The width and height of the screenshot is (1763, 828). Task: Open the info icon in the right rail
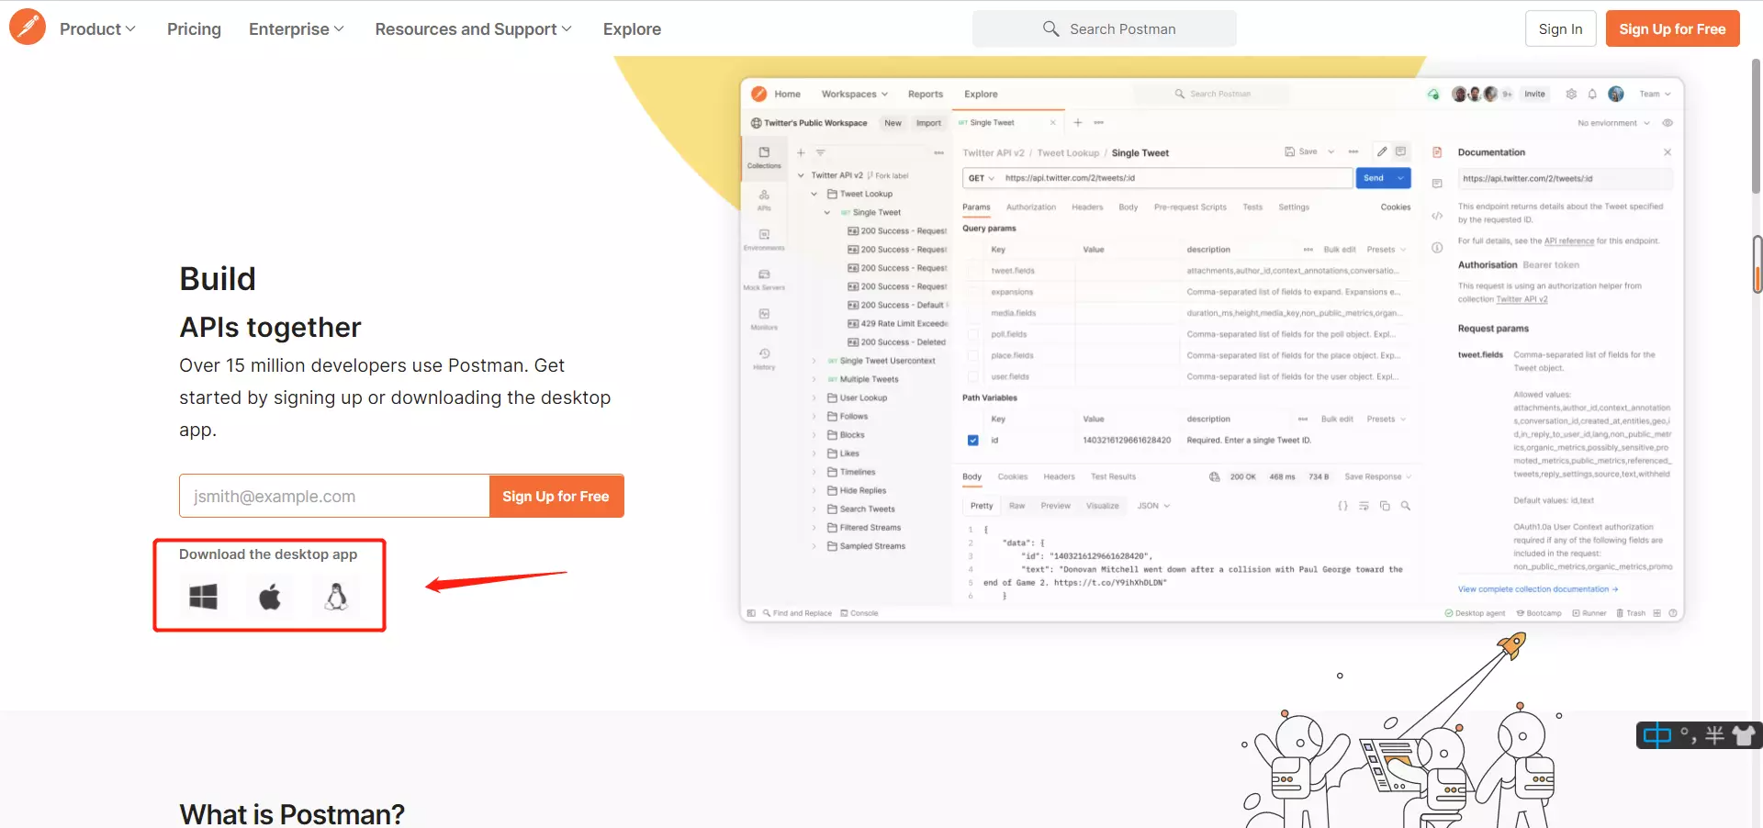tap(1437, 248)
